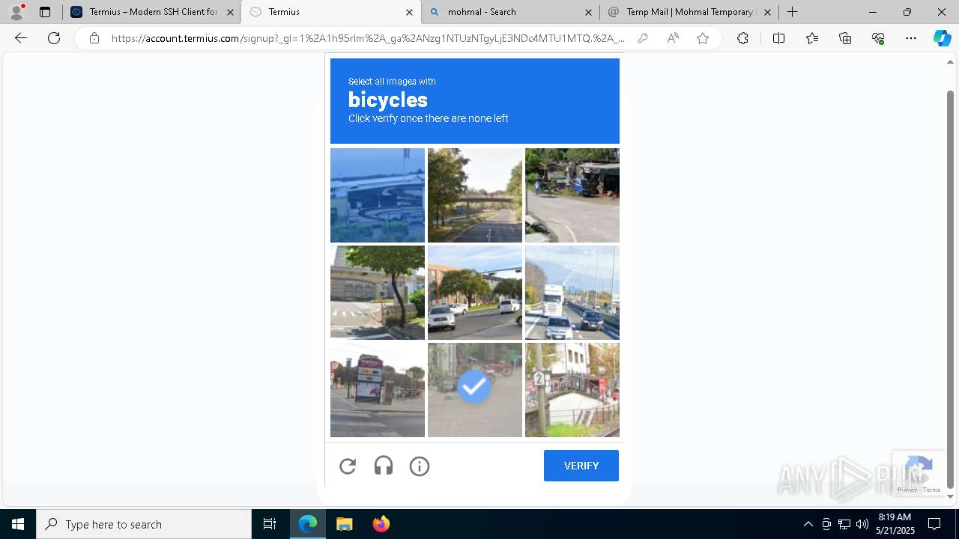Click reCAPTCHA Terms link
This screenshot has height=539, width=959.
[x=931, y=490]
